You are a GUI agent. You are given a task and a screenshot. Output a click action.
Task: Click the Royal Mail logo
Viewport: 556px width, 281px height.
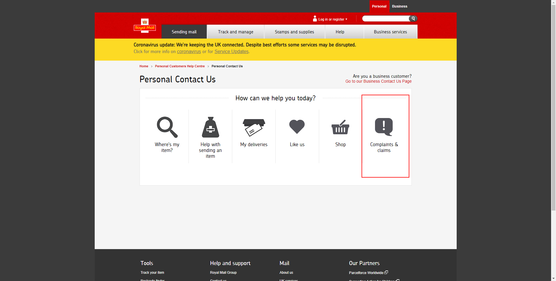tap(145, 26)
